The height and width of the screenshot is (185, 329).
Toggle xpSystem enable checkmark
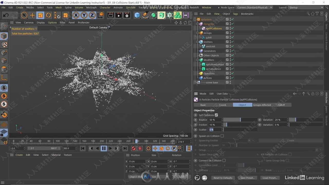(232, 20)
